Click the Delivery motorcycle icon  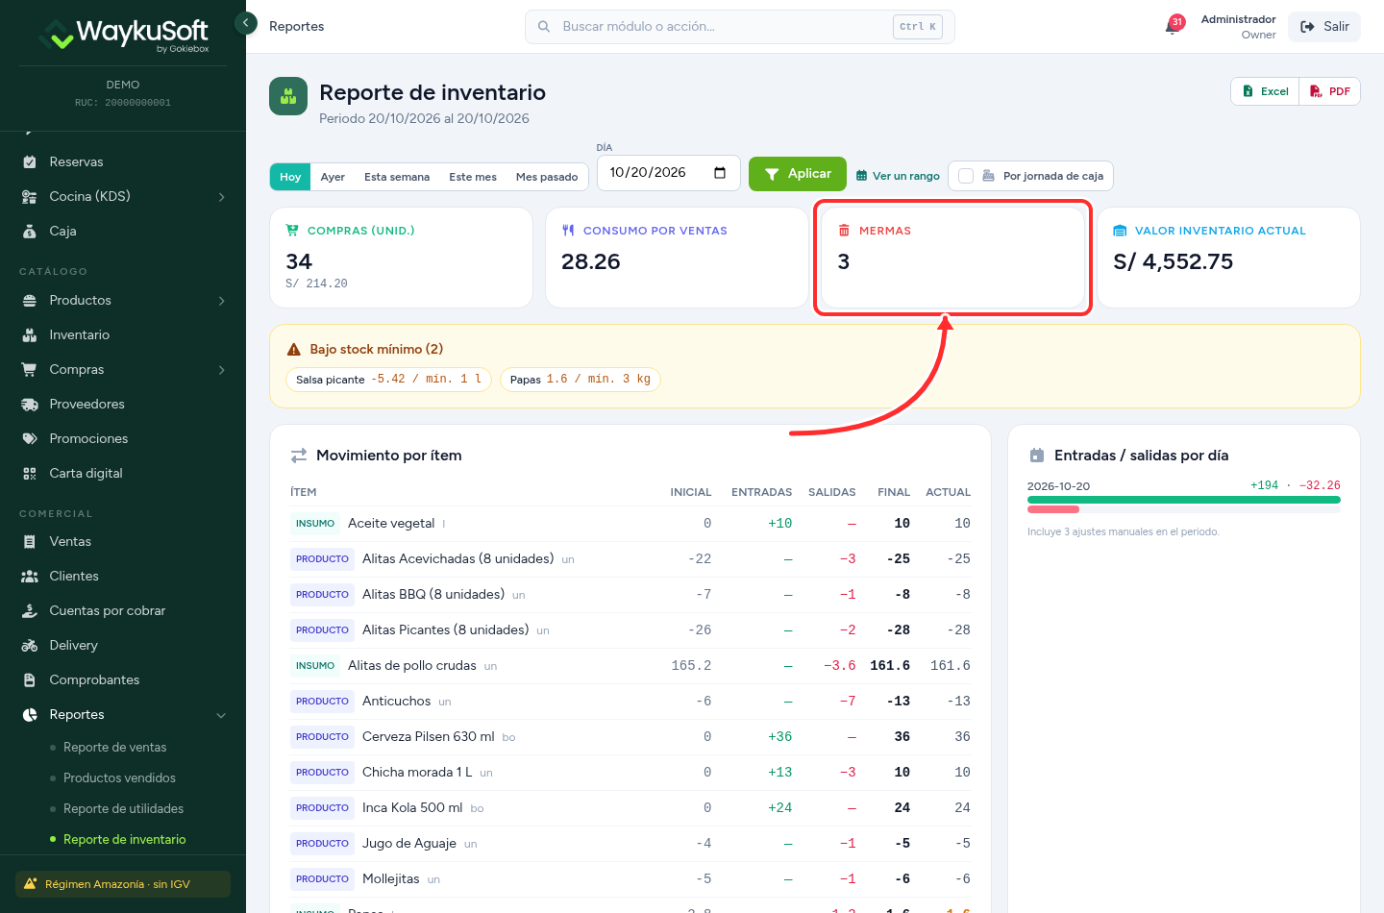(x=30, y=645)
